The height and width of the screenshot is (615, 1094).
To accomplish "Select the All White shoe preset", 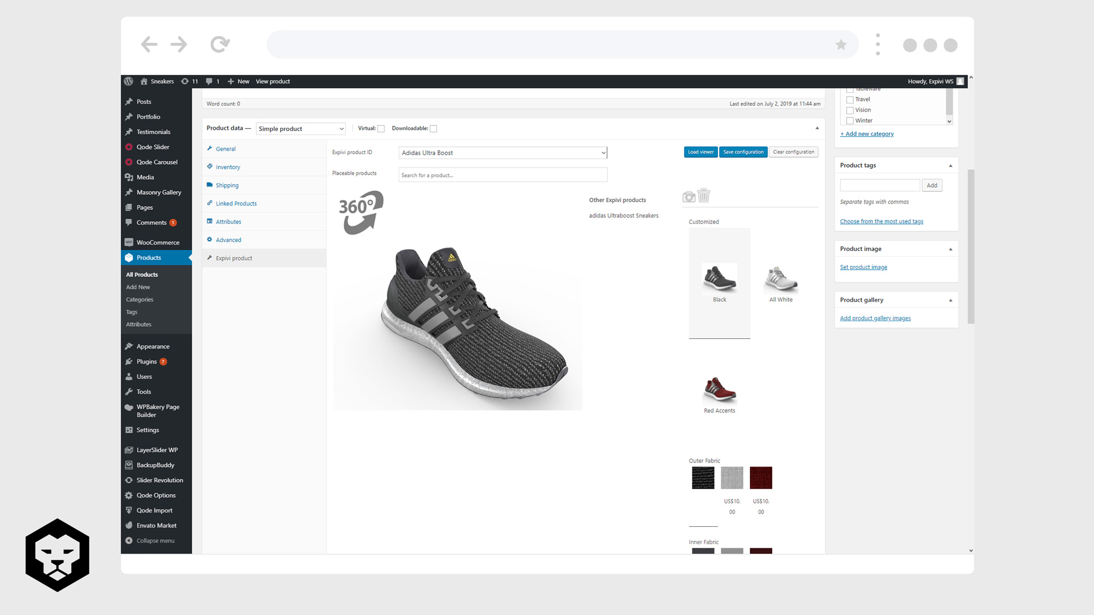I will tap(781, 283).
